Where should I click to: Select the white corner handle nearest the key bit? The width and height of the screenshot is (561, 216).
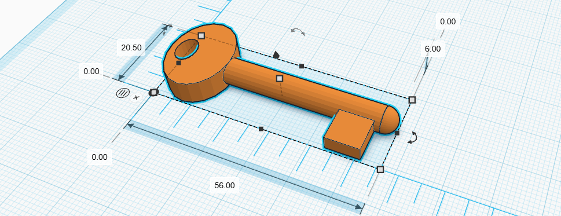coord(380,169)
